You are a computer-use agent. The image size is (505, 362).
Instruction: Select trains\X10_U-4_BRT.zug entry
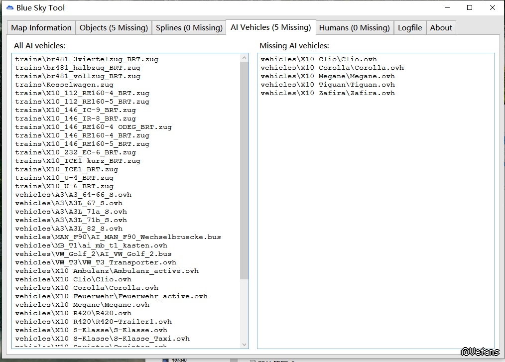coord(64,177)
